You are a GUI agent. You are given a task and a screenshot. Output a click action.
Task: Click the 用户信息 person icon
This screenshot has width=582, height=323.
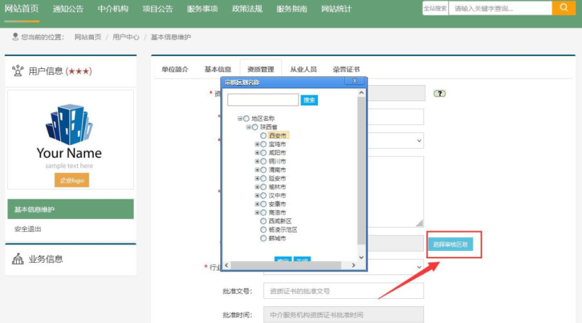click(18, 71)
